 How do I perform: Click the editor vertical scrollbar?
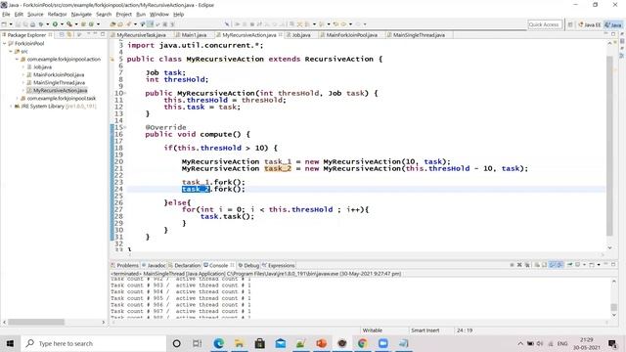(609, 146)
